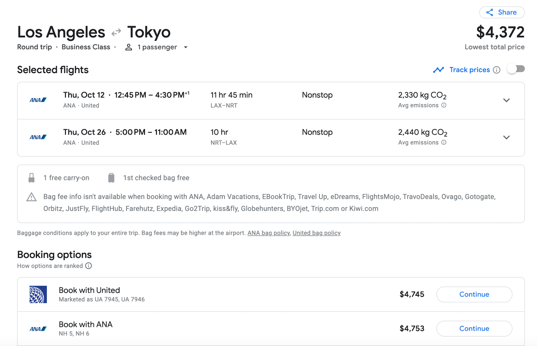The width and height of the screenshot is (537, 346).
Task: Click the warning triangle icon in the bag info
Action: [32, 197]
